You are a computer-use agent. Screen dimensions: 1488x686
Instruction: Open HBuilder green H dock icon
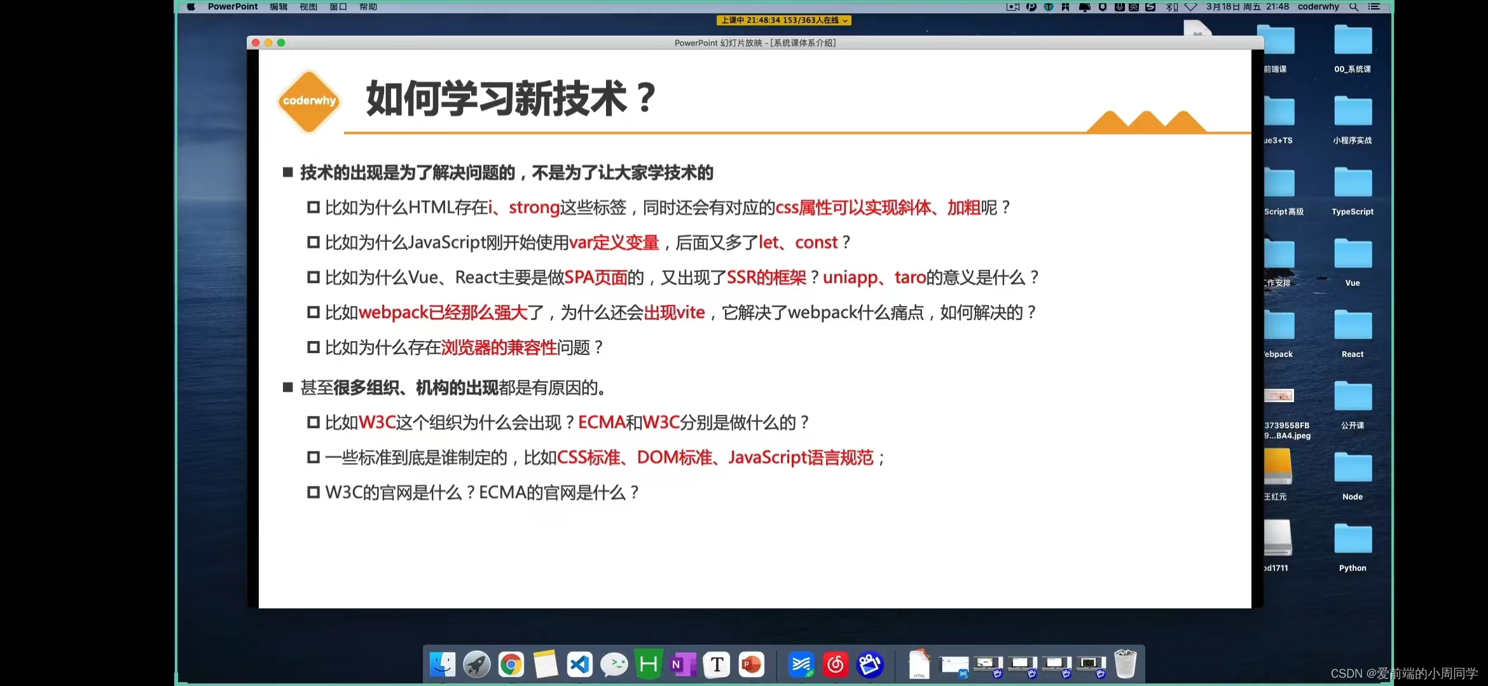click(x=648, y=665)
